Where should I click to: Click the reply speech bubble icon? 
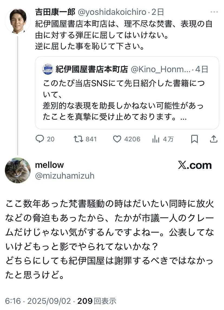(x=40, y=139)
